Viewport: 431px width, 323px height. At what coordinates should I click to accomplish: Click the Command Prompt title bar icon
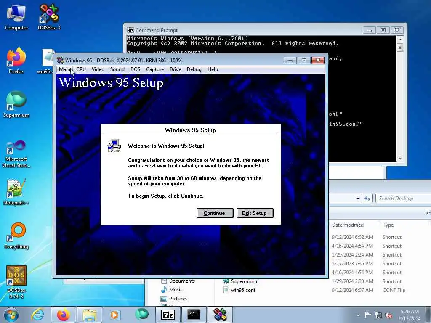tap(130, 30)
